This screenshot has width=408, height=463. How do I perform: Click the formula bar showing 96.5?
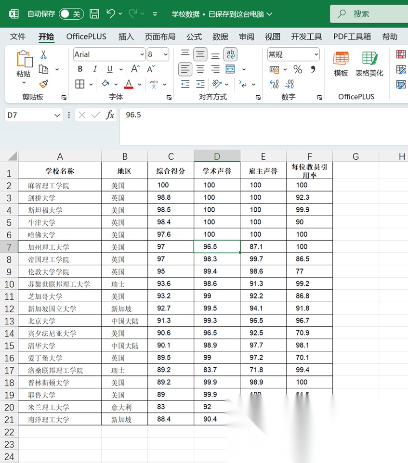coord(264,127)
